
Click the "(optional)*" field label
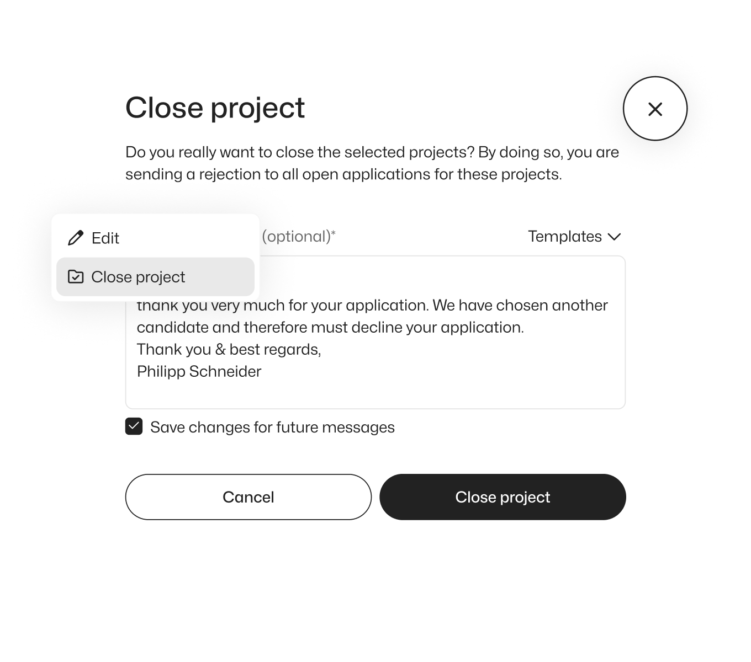299,237
